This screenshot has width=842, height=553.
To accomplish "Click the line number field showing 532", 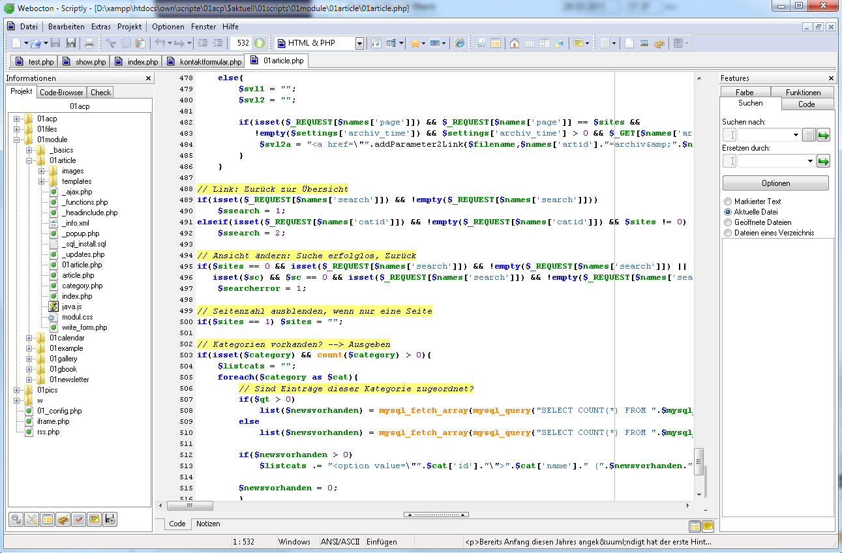I will point(241,43).
